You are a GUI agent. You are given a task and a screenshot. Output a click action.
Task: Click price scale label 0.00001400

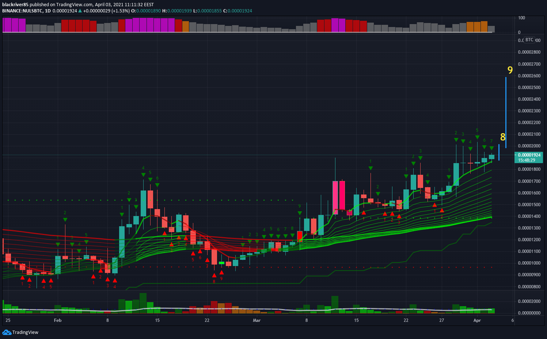(529, 216)
